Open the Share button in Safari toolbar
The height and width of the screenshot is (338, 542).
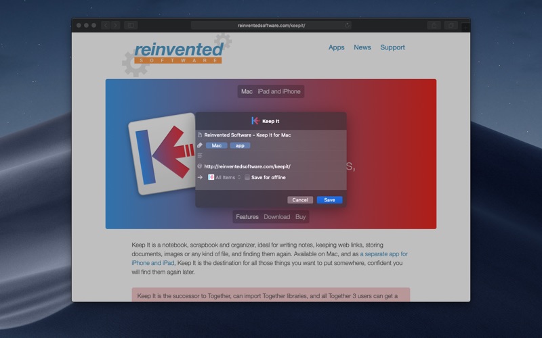coord(434,25)
